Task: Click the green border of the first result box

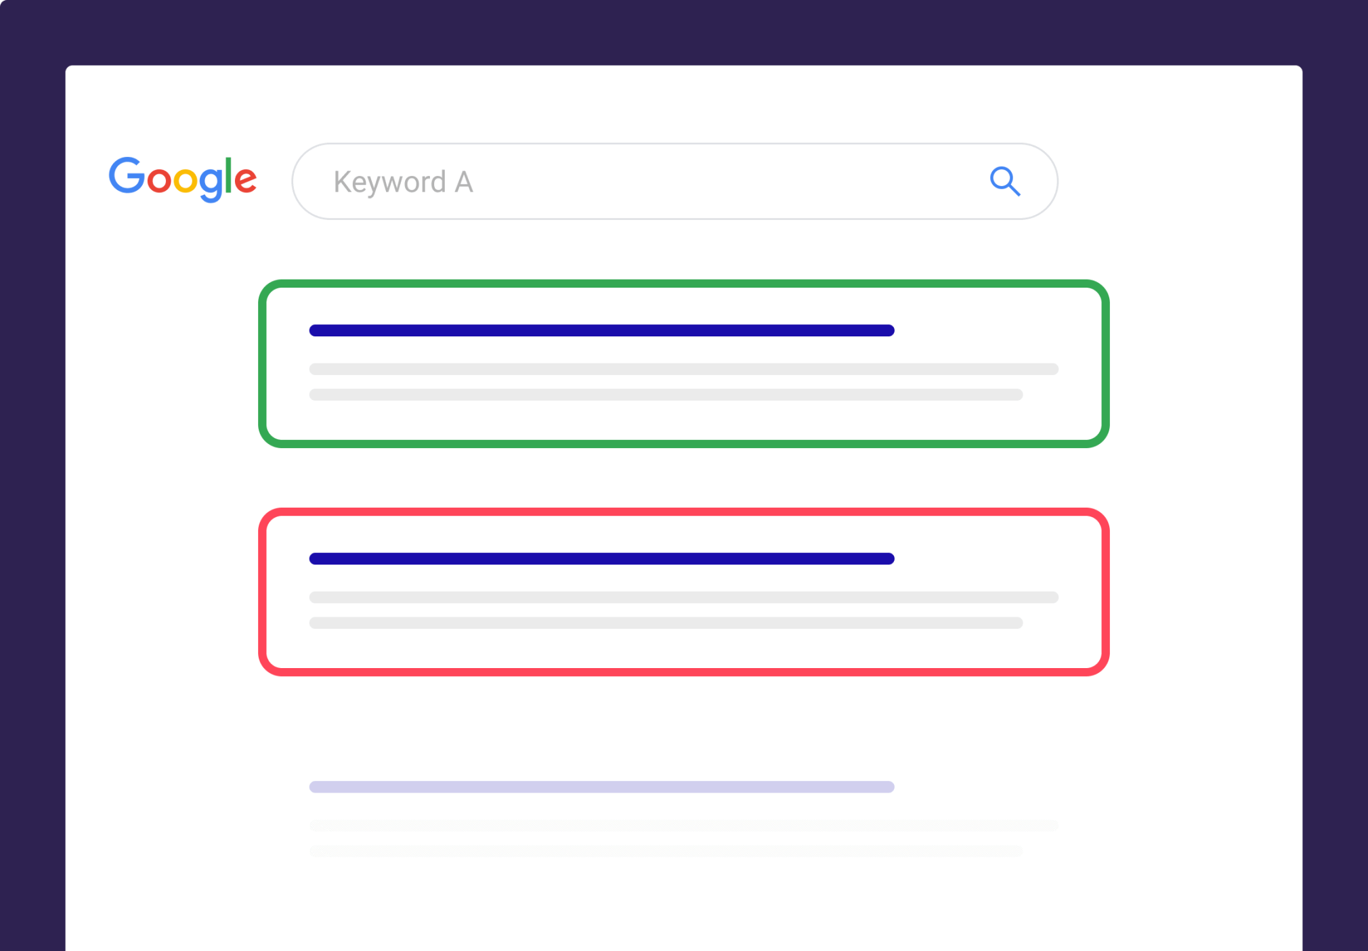Action: click(x=683, y=284)
